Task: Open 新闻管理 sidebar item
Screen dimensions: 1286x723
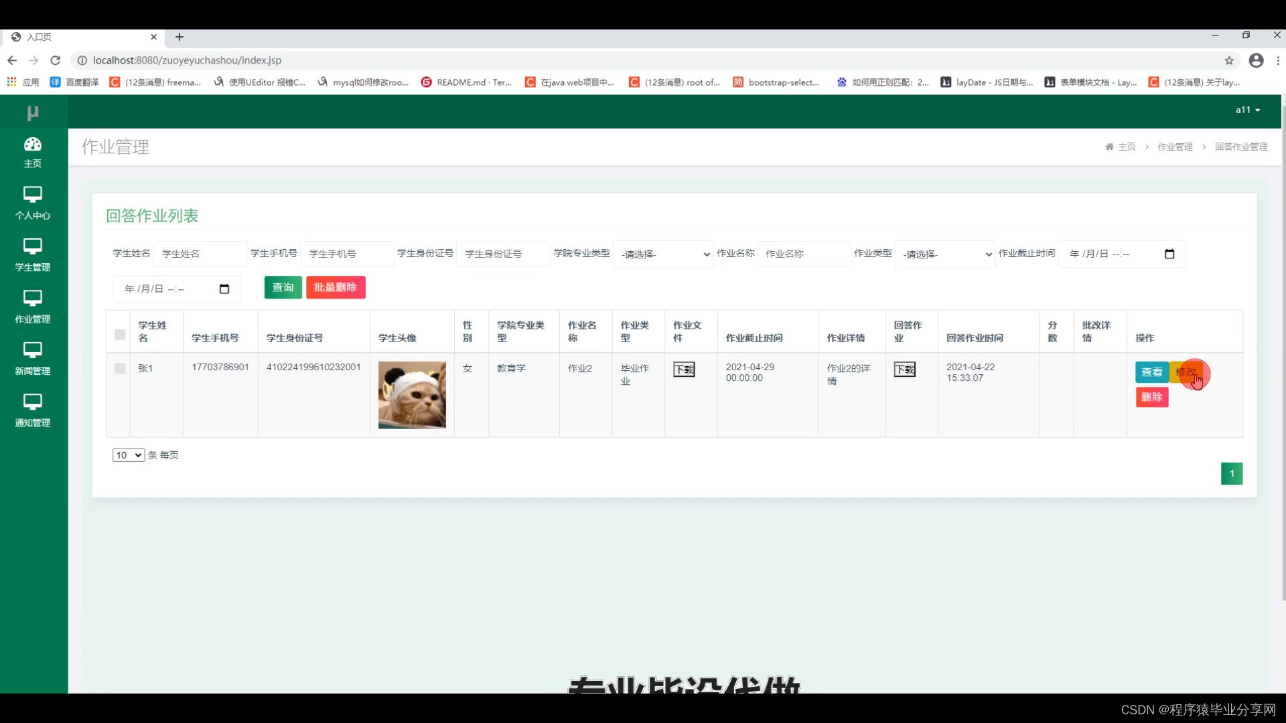Action: point(32,359)
